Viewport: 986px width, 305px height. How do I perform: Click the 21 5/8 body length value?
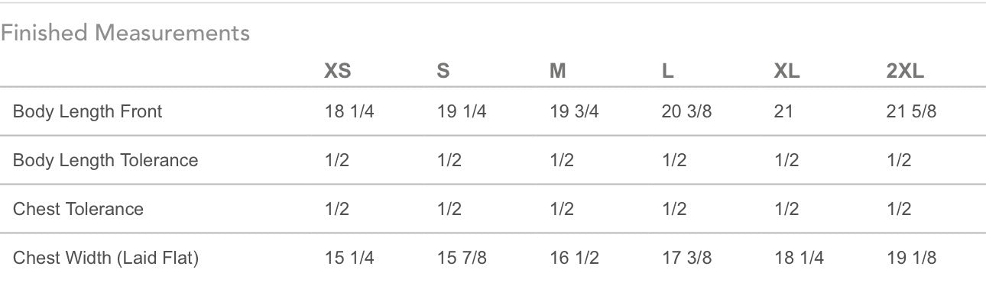click(x=911, y=111)
